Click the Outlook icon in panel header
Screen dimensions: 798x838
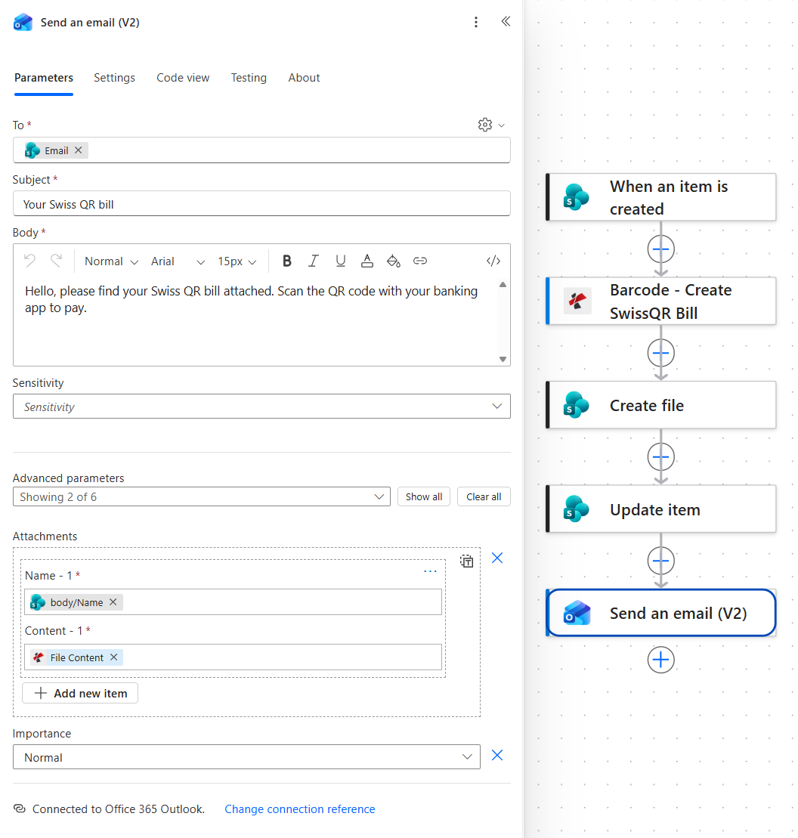23,23
